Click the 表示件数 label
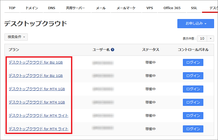This screenshot has height=140, width=218. pos(189,39)
